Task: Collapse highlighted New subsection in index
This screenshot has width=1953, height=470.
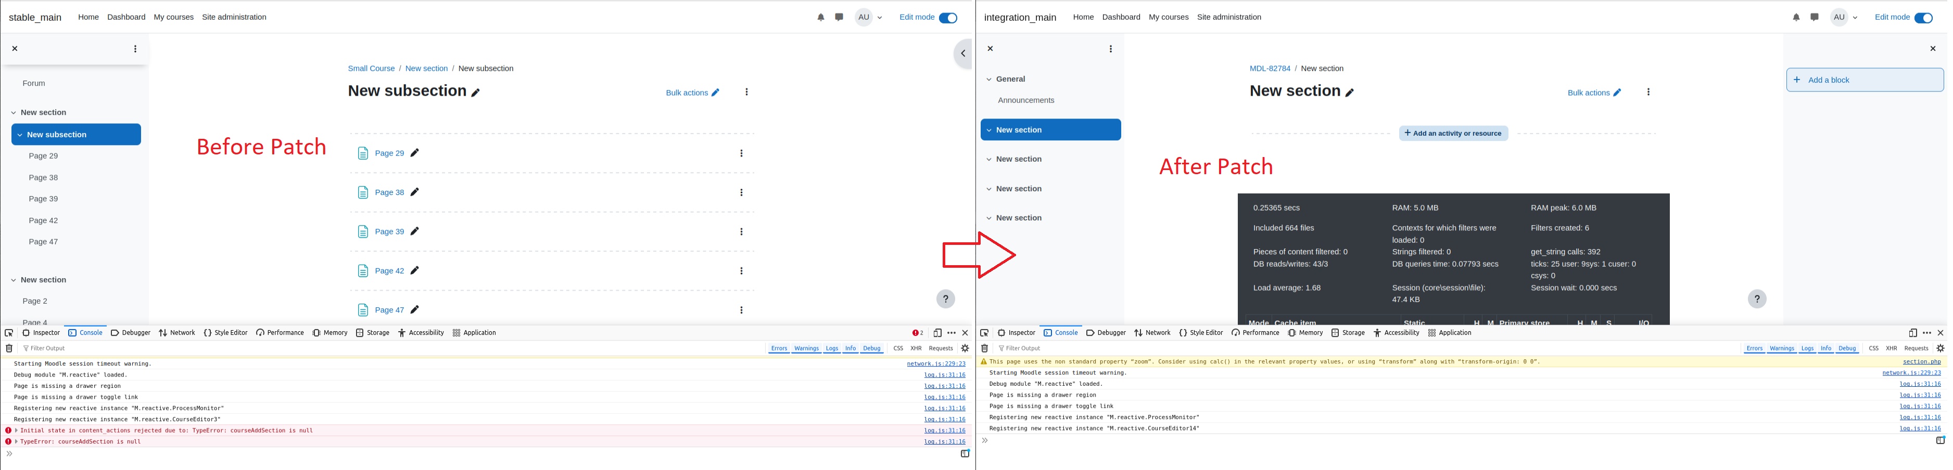Action: tap(19, 135)
